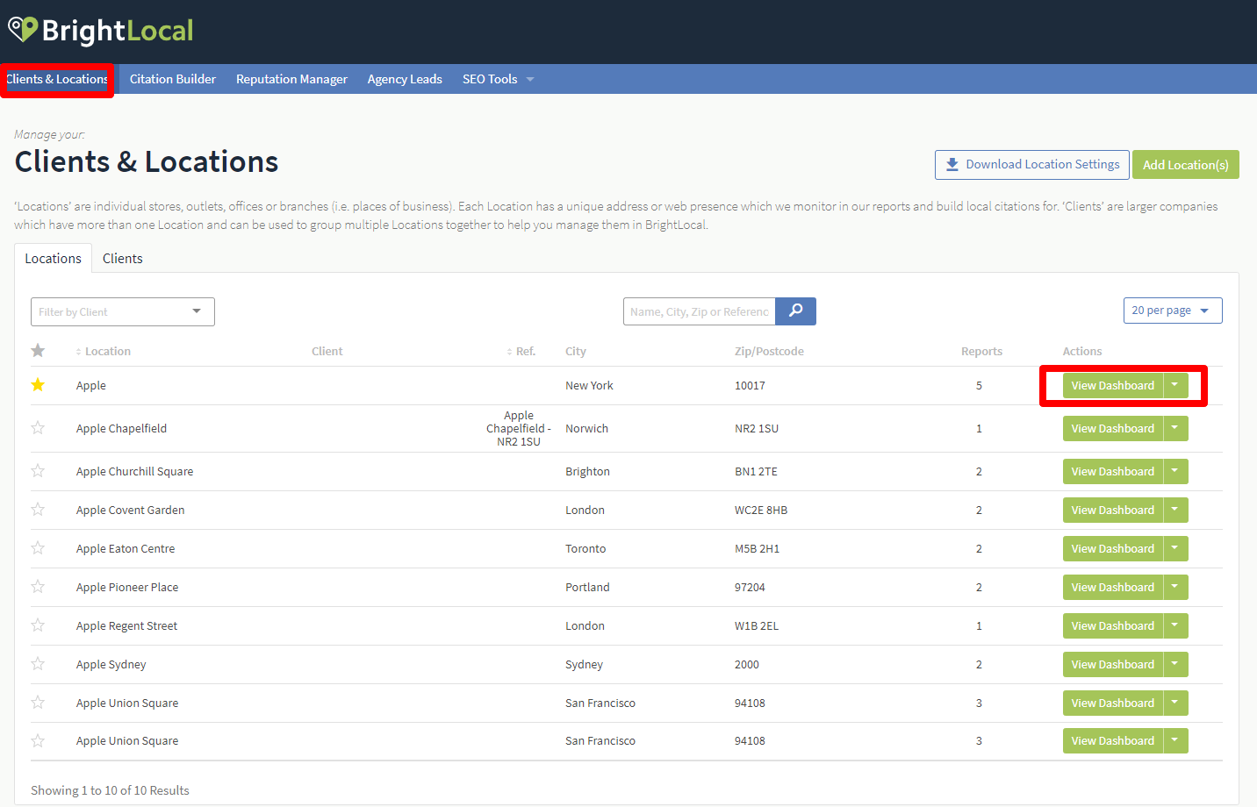Viewport: 1257px width, 807px height.
Task: Open actions arrow for Apple New York
Action: point(1175,385)
